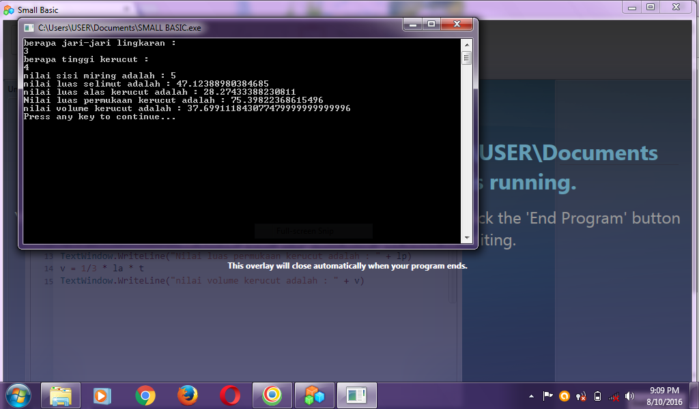
Task: Click the 'berapa tinggi kerucut :' prompt line
Action: (86, 59)
